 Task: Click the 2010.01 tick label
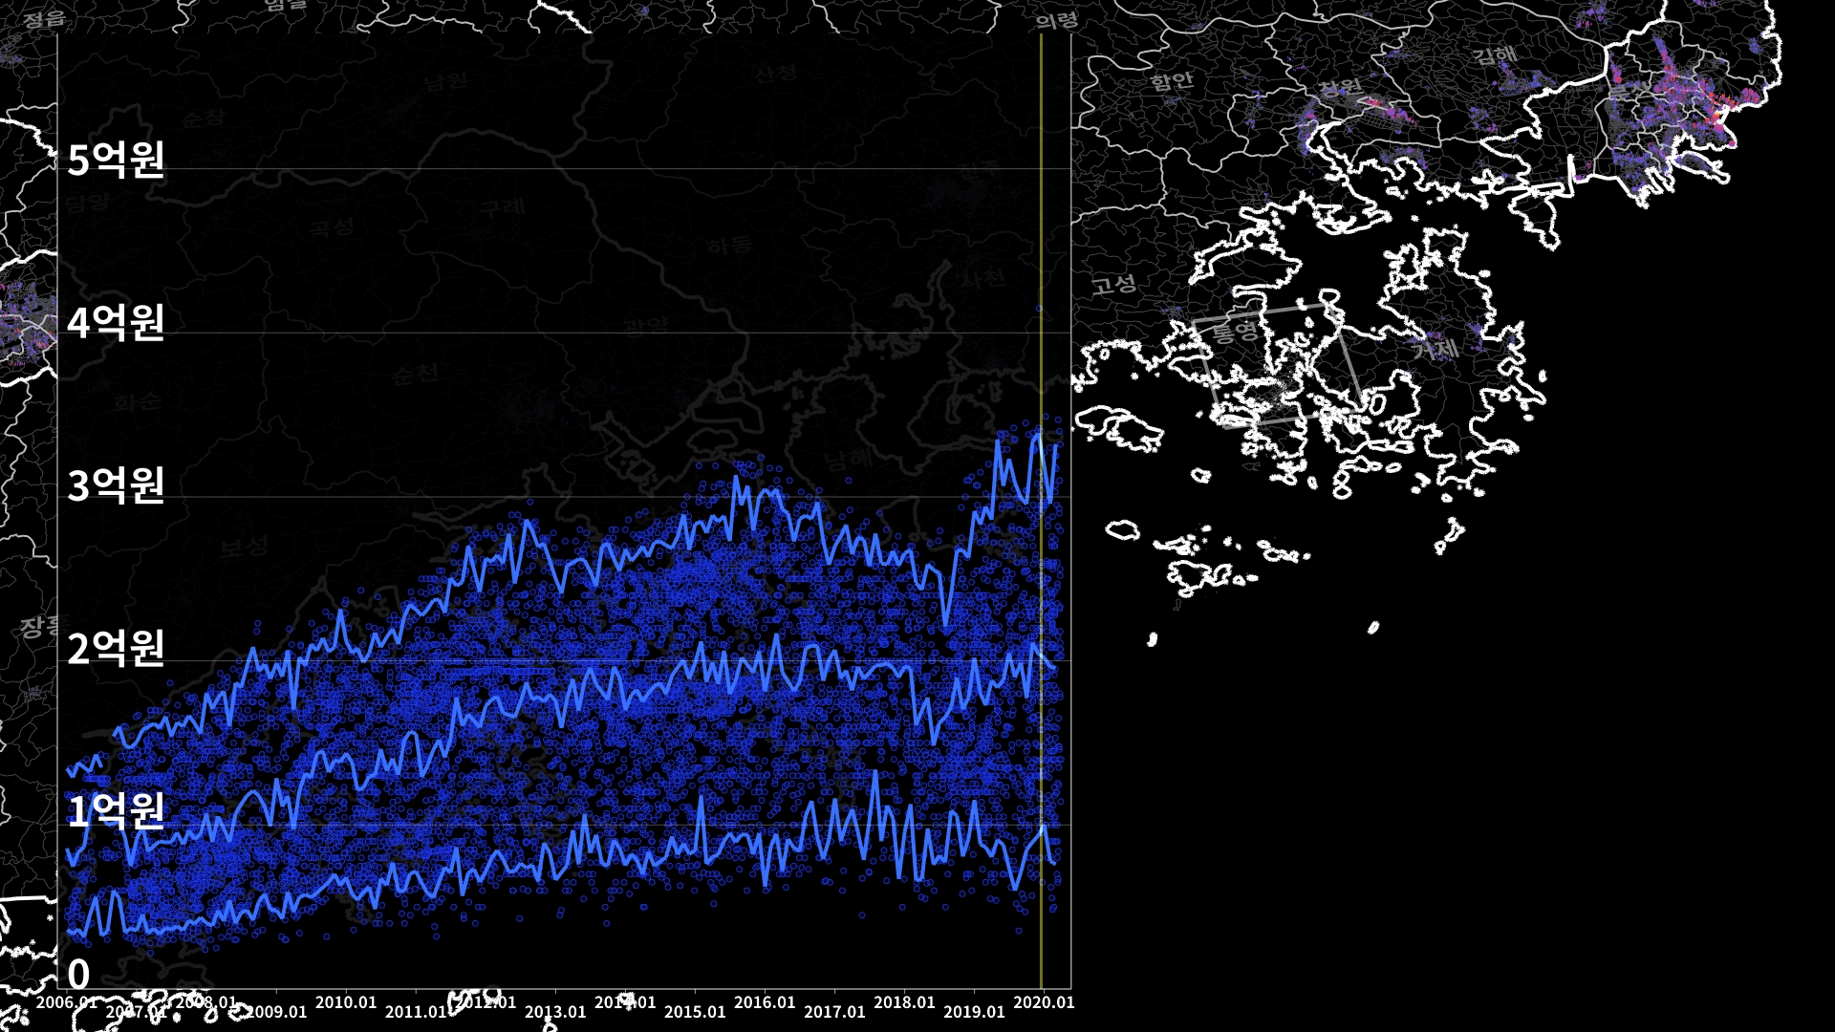pyautogui.click(x=346, y=1002)
